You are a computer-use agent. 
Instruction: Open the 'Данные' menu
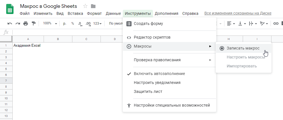[113, 13]
